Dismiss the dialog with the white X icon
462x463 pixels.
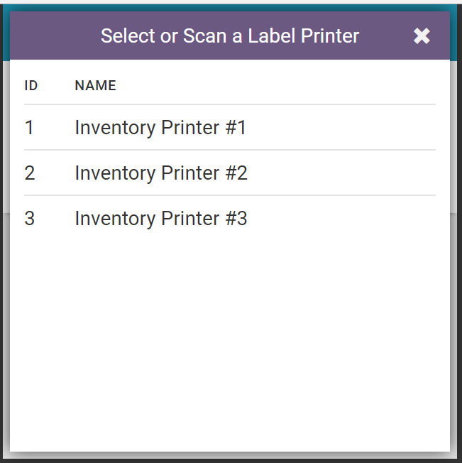tap(422, 36)
